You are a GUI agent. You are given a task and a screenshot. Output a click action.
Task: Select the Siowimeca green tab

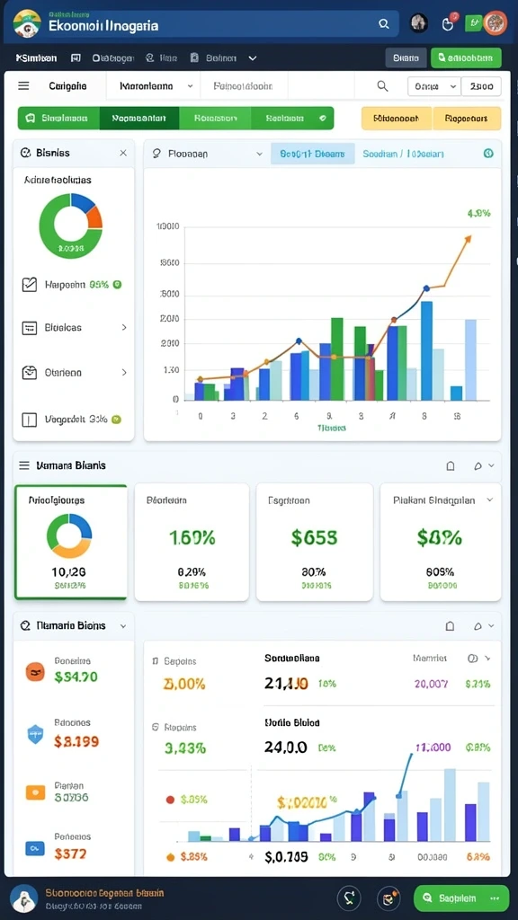(x=58, y=118)
